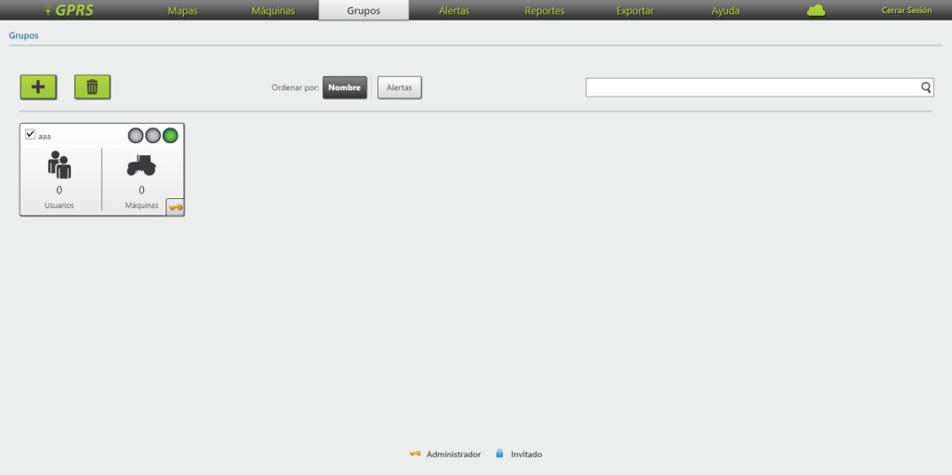Uncheck the aaa group checkbox
This screenshot has width=952, height=475.
coord(31,135)
